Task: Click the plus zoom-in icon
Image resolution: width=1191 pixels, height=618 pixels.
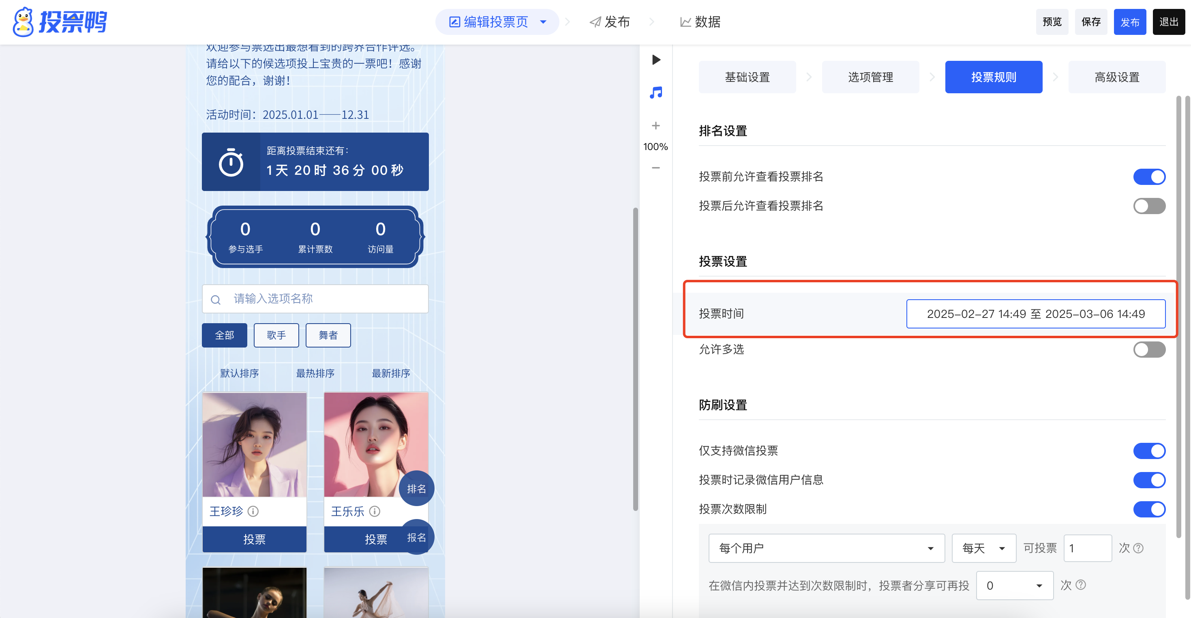Action: (655, 125)
